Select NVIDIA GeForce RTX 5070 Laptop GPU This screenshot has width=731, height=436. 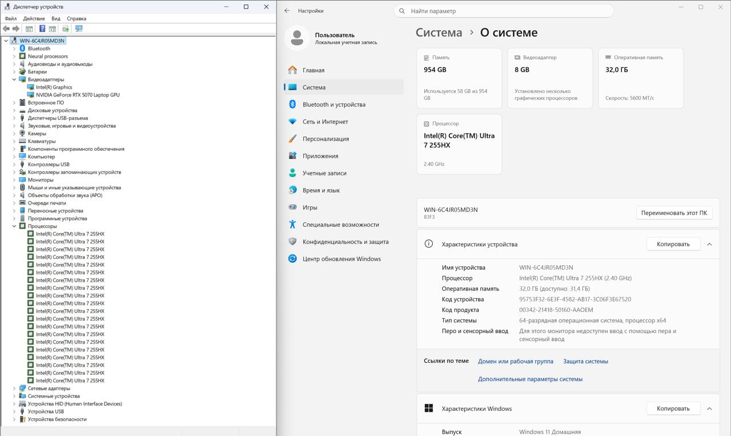78,95
